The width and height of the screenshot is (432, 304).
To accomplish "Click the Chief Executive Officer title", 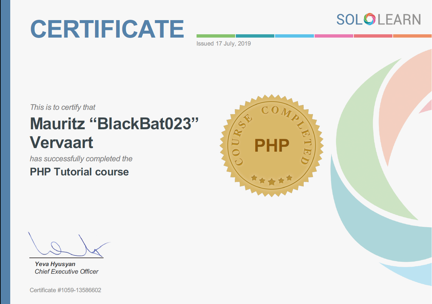I will [67, 272].
